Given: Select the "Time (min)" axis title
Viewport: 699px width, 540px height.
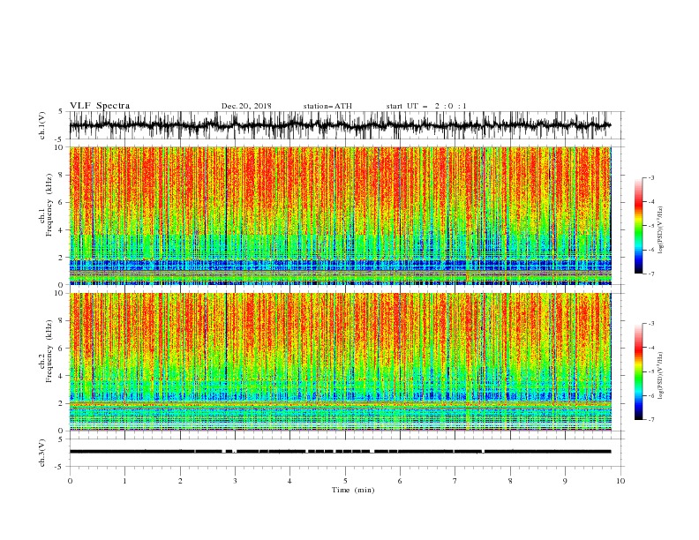Looking at the screenshot, I should 353,490.
